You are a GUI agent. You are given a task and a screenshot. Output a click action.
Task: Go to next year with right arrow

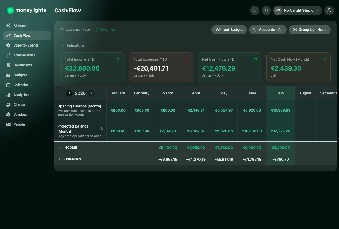(x=91, y=93)
